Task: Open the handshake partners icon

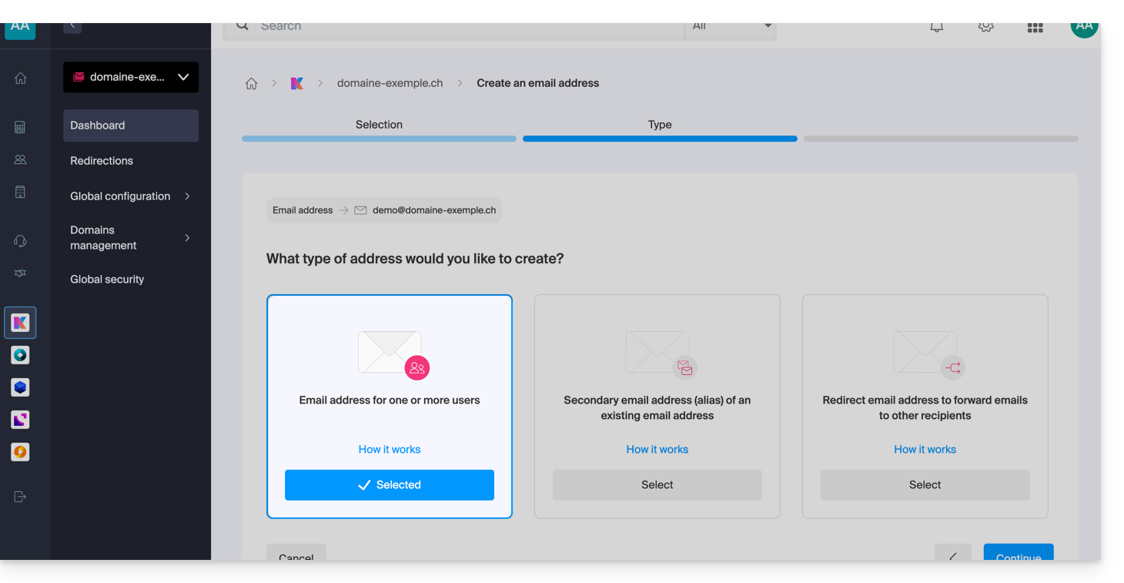Action: [x=21, y=273]
